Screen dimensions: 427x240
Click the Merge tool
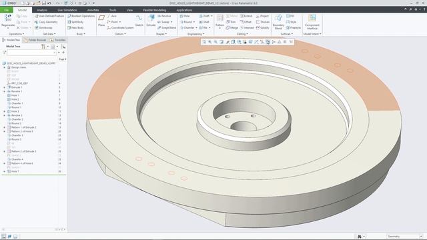point(232,28)
